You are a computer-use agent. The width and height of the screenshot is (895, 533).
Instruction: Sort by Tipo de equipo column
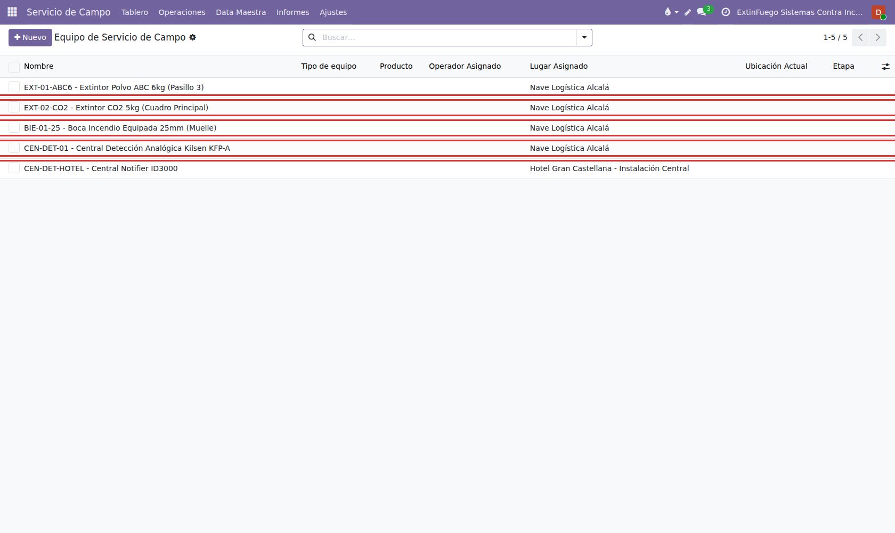coord(329,66)
